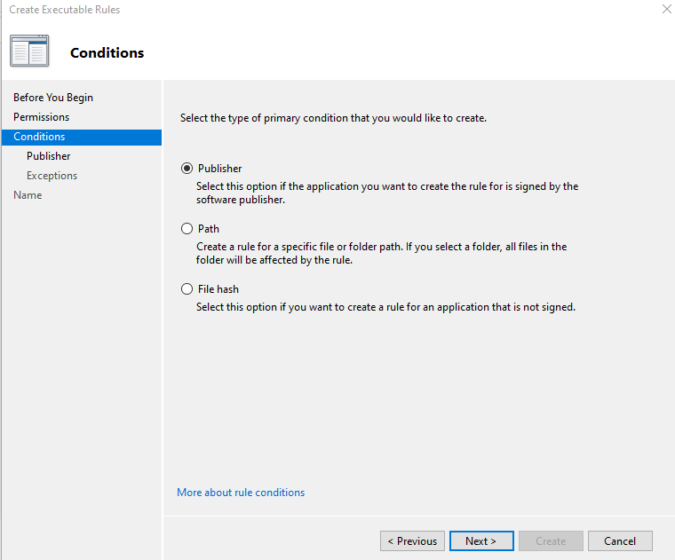Proceed with the Next button
Image resolution: width=675 pixels, height=560 pixels.
tap(481, 541)
